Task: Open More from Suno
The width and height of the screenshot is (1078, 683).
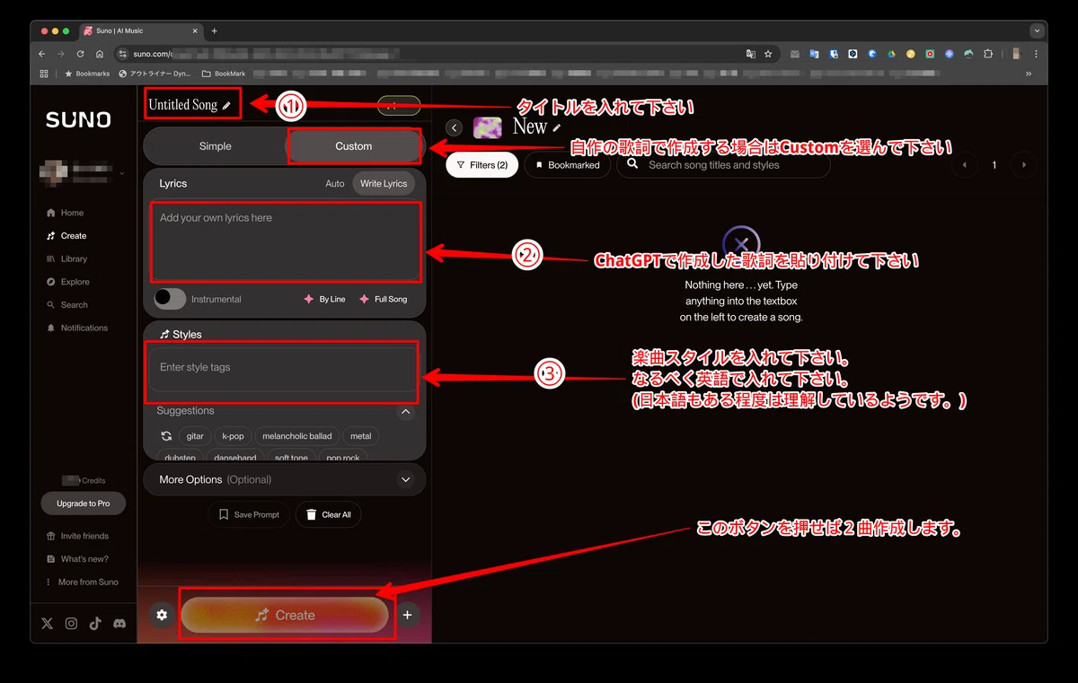Action: coord(81,582)
